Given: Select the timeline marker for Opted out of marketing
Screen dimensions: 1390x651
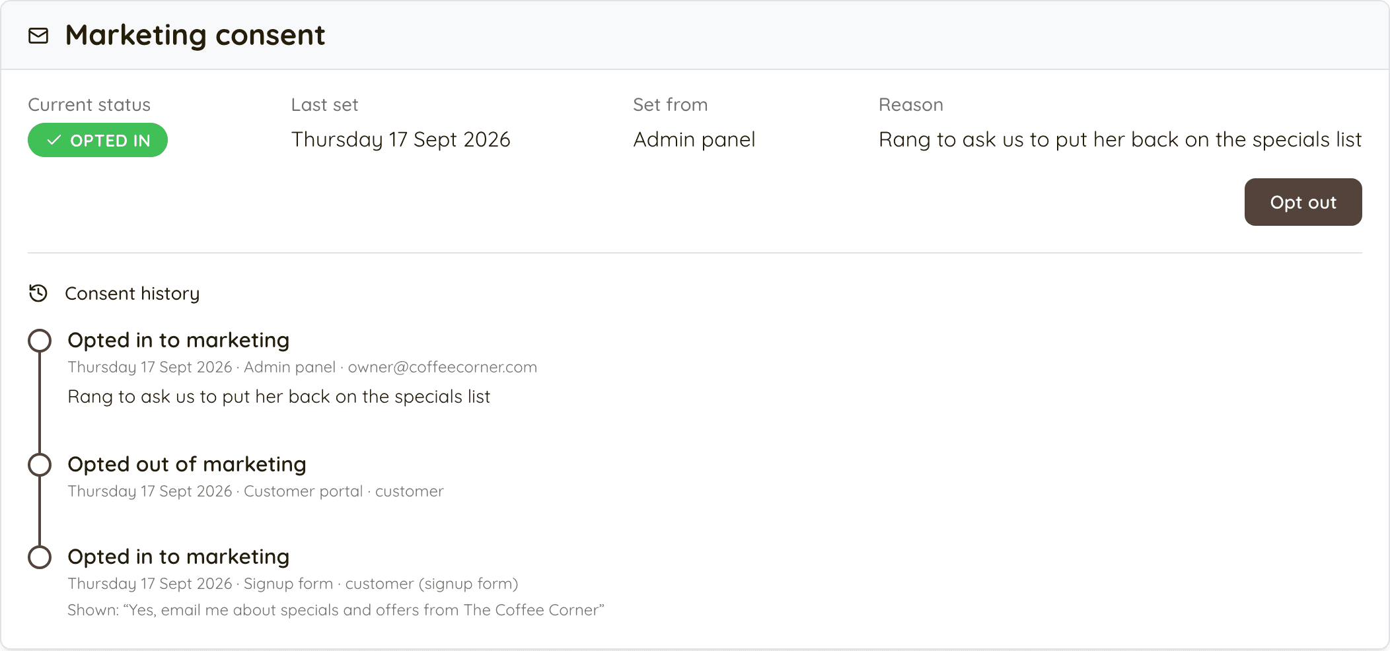Looking at the screenshot, I should 40,465.
